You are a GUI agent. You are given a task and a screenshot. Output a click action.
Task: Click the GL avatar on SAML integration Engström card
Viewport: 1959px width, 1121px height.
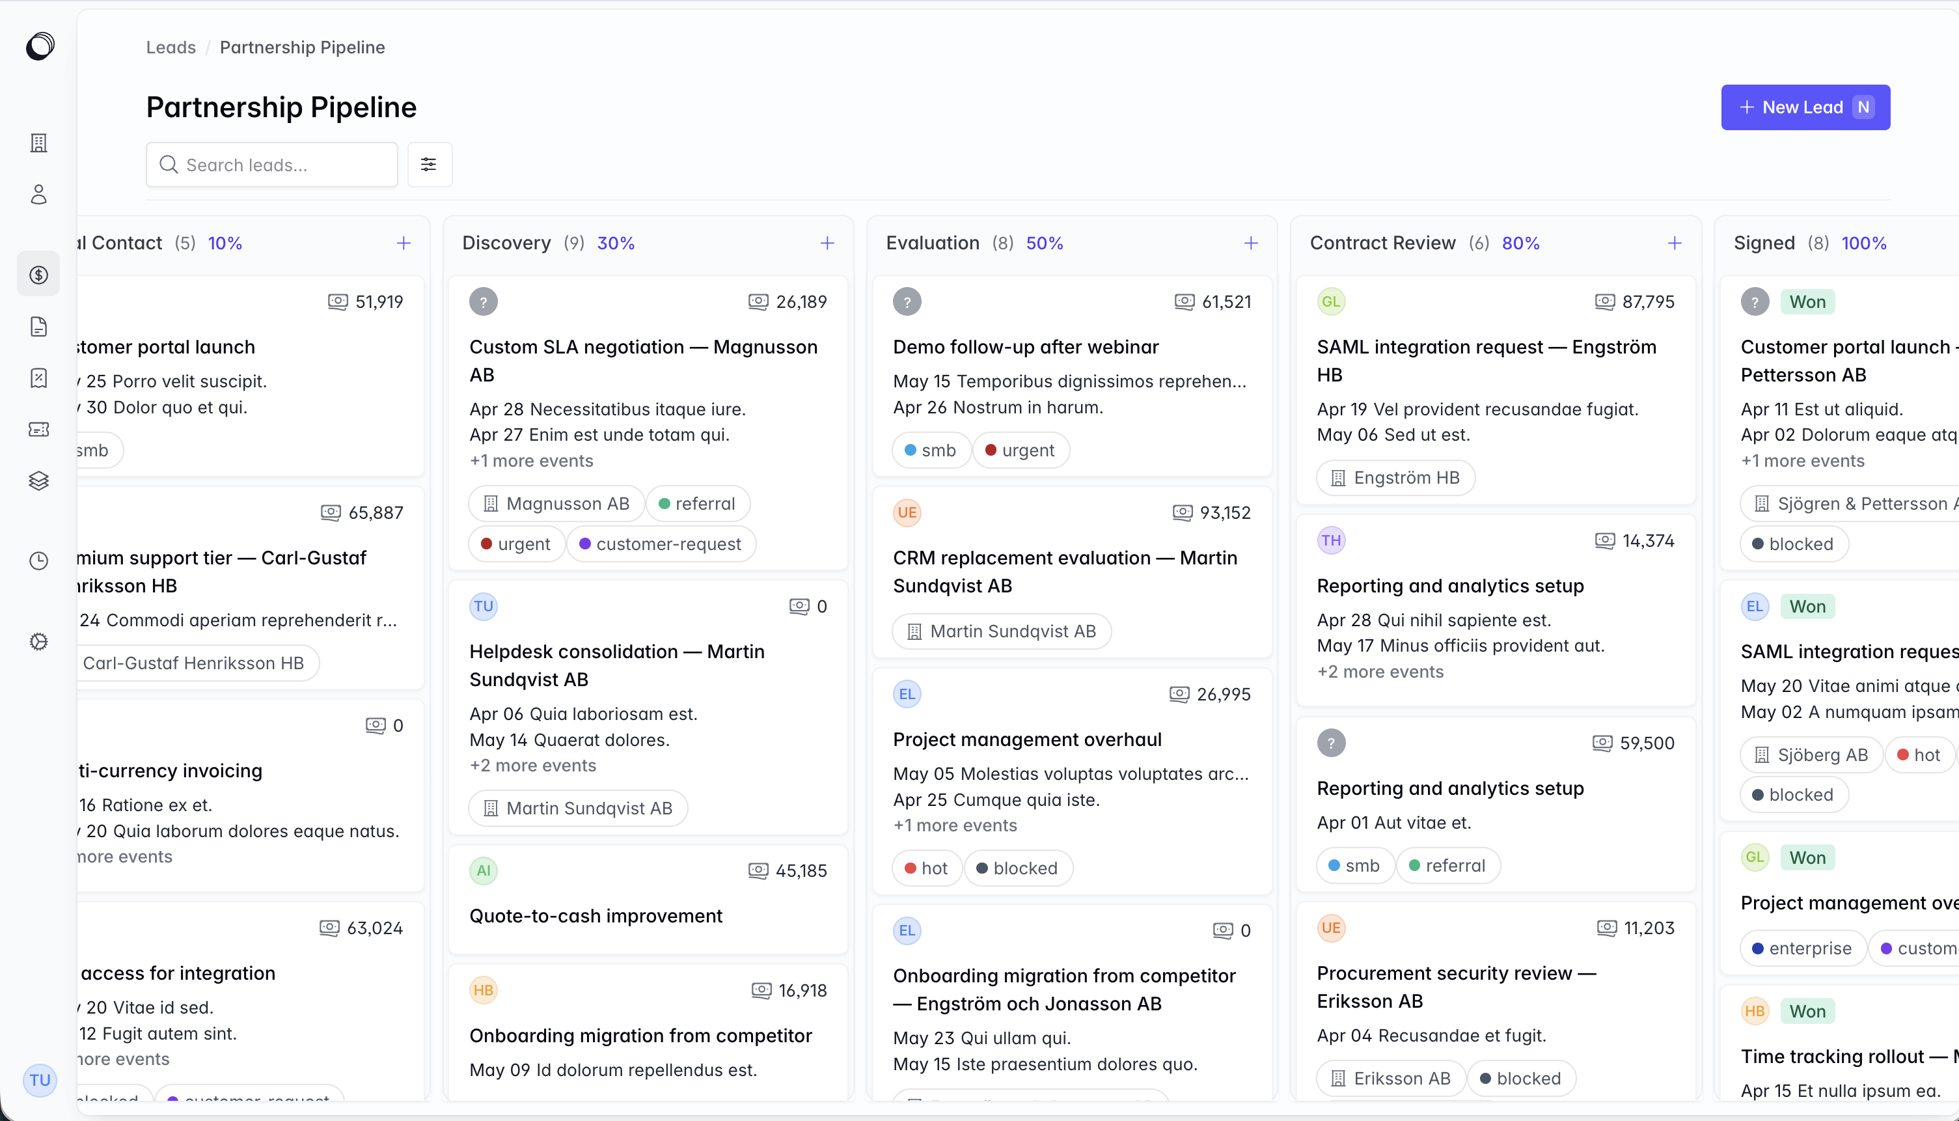(1331, 302)
